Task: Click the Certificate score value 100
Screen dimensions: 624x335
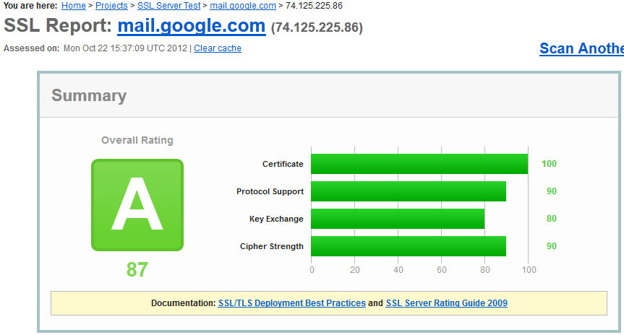Action: [549, 164]
